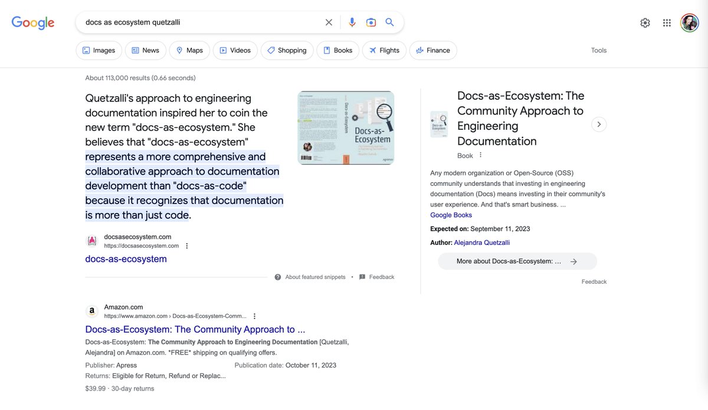Image resolution: width=708 pixels, height=410 pixels.
Task: Open more options for Amazon.com result
Action: [254, 316]
